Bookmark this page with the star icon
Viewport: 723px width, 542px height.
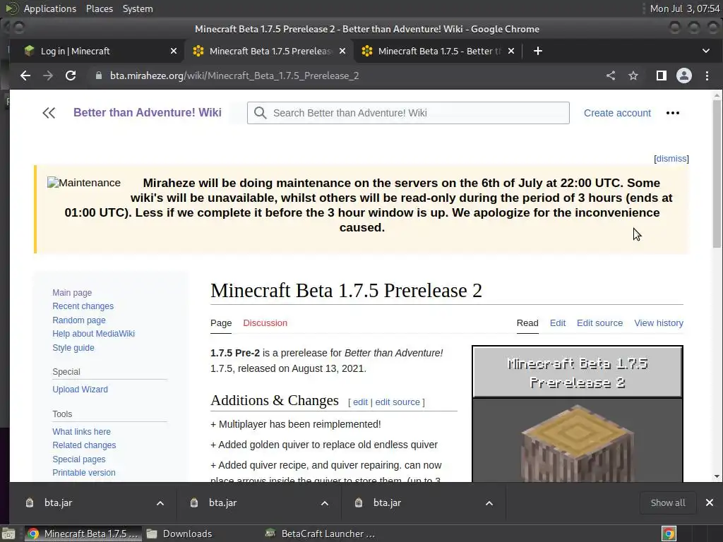(633, 76)
